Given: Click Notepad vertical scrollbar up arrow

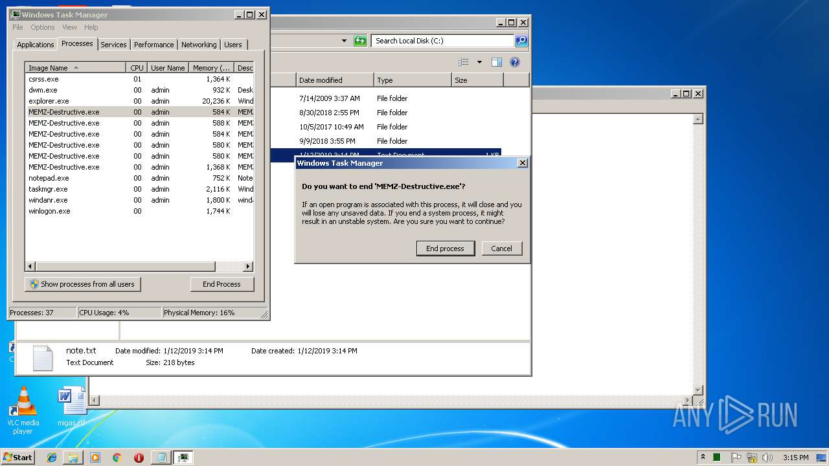Looking at the screenshot, I should coord(698,119).
